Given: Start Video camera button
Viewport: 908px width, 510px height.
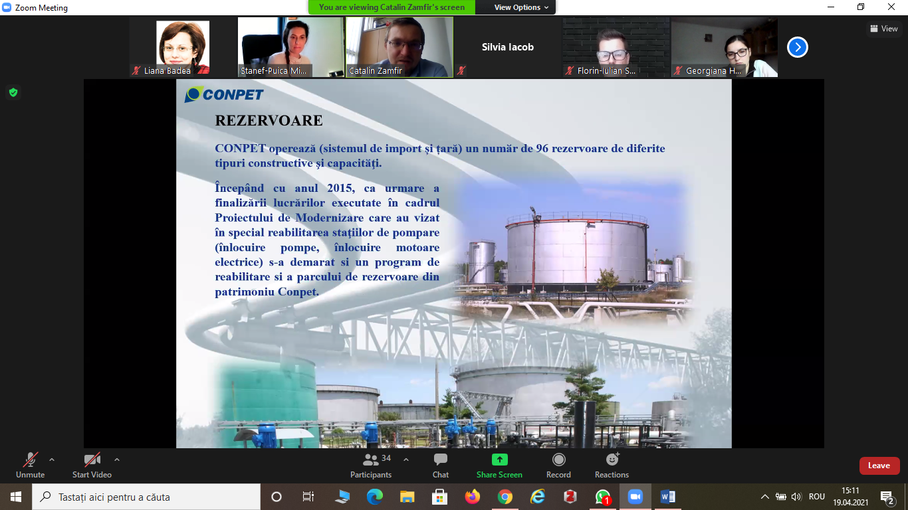Looking at the screenshot, I should 92,465.
